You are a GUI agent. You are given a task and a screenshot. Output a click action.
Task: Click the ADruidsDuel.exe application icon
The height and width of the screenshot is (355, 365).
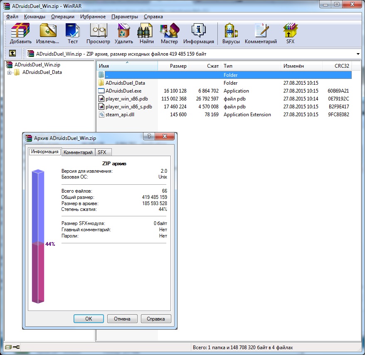point(101,91)
